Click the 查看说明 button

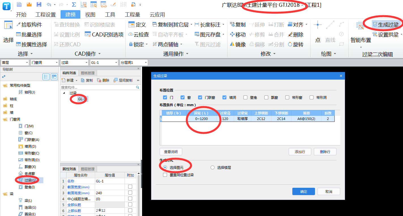pyautogui.click(x=171, y=152)
